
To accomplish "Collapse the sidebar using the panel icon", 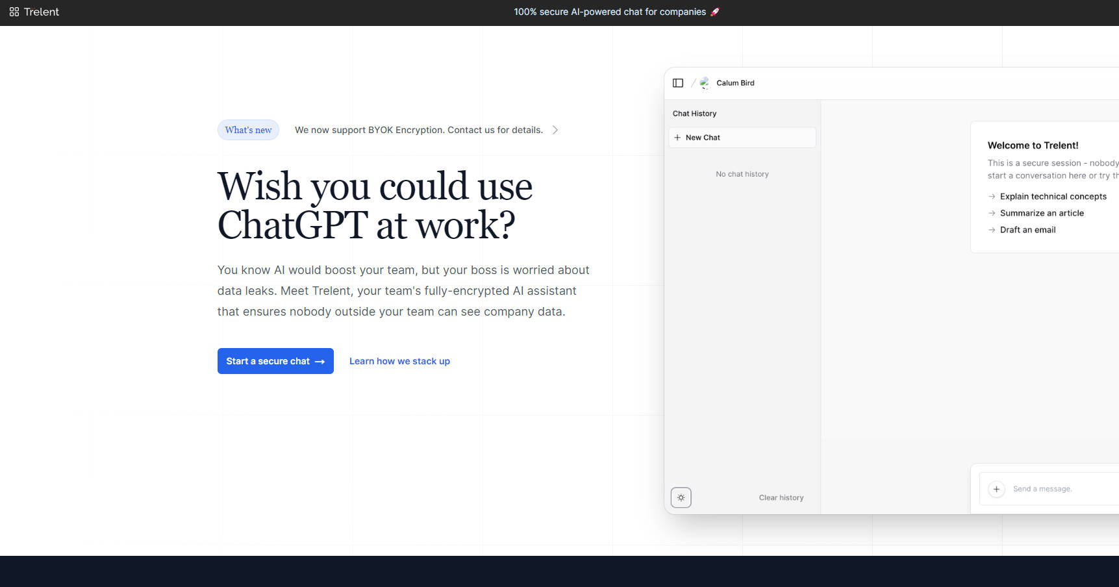I will pyautogui.click(x=678, y=83).
